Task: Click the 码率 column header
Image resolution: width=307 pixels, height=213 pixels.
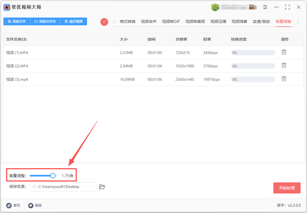Action: point(207,39)
